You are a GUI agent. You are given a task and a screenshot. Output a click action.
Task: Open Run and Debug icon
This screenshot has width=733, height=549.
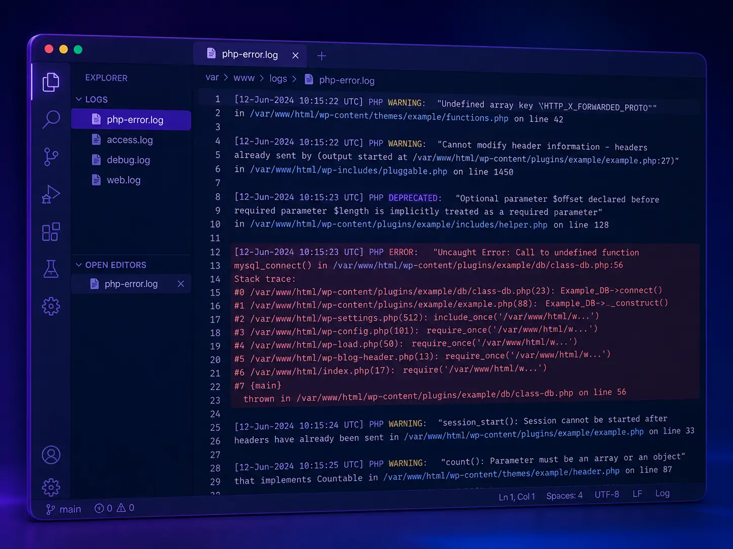[51, 194]
